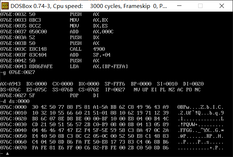Image resolution: width=233 pixels, height=157 pixels.
Task: Click the 076C:0070 memory dump address
Action: coord(13,148)
